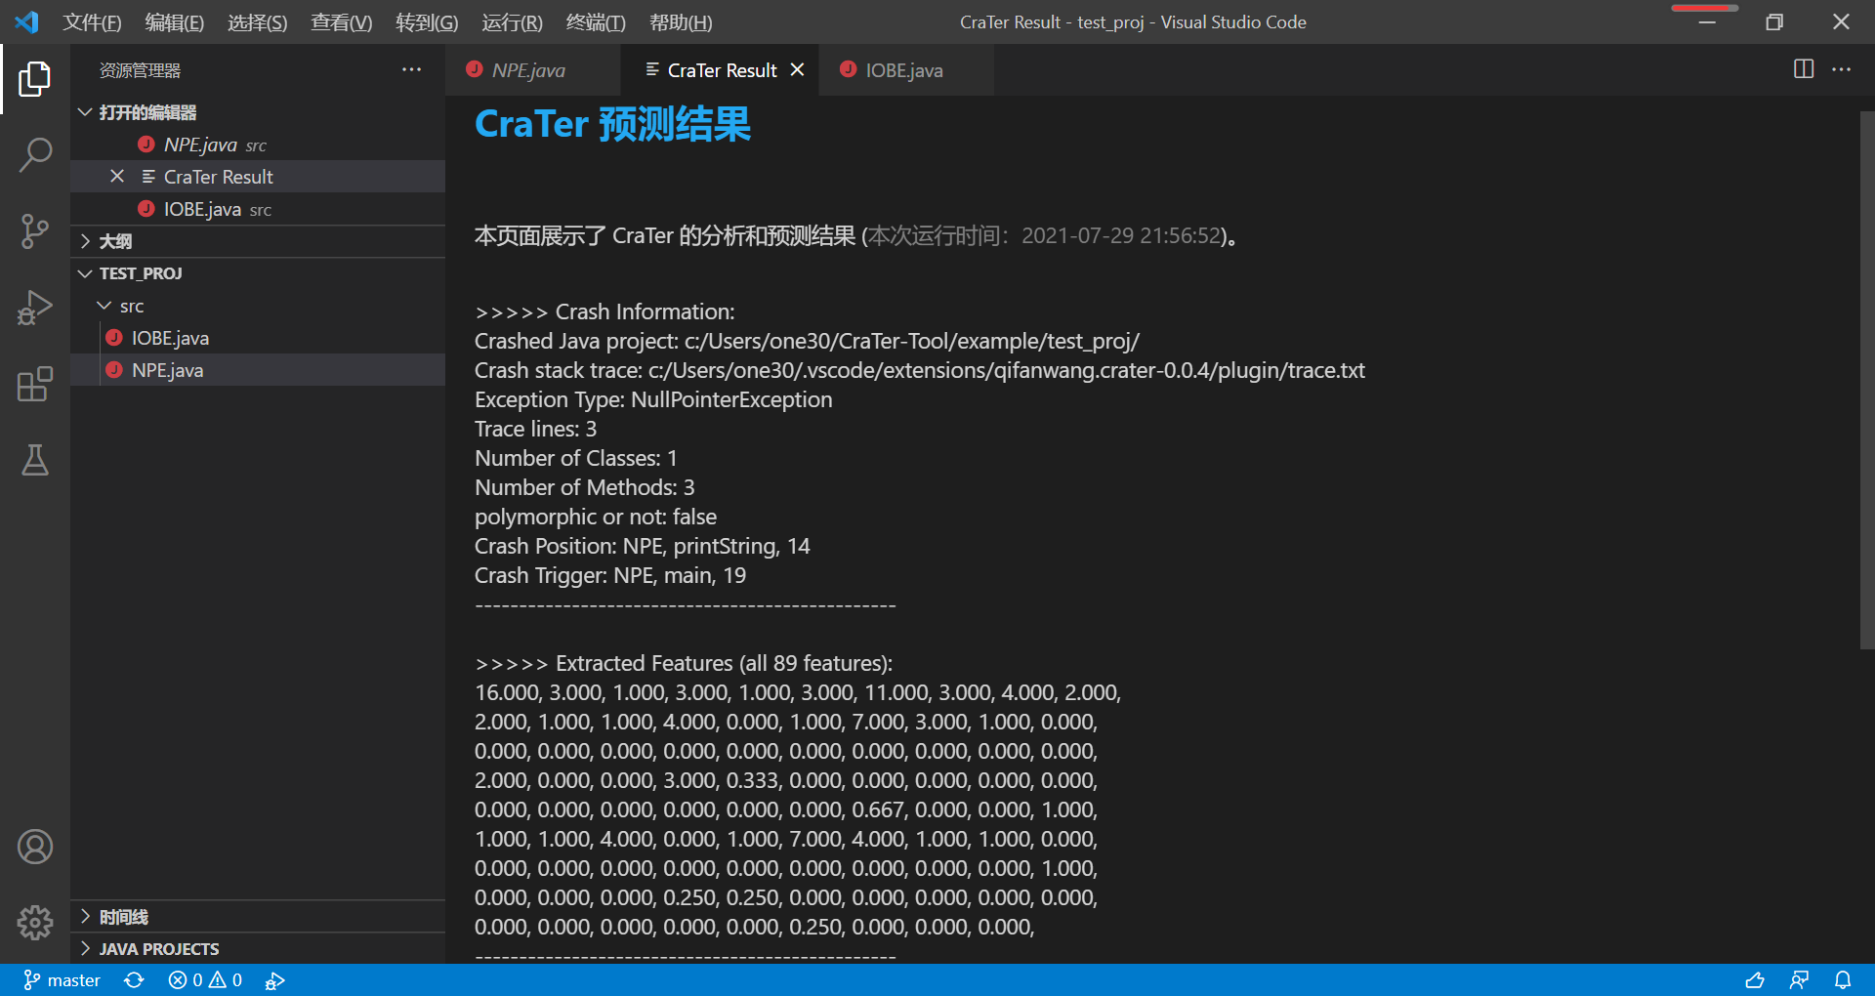Click the Number of Methods line
This screenshot has height=996, width=1875.
point(585,487)
